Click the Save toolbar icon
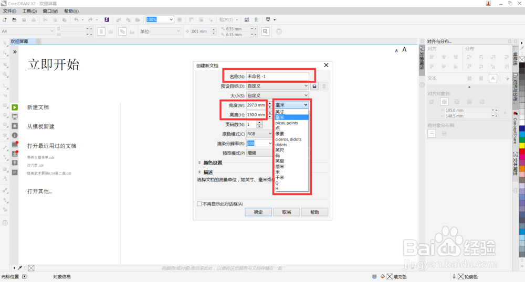This screenshot has height=282, width=525. coord(24,20)
